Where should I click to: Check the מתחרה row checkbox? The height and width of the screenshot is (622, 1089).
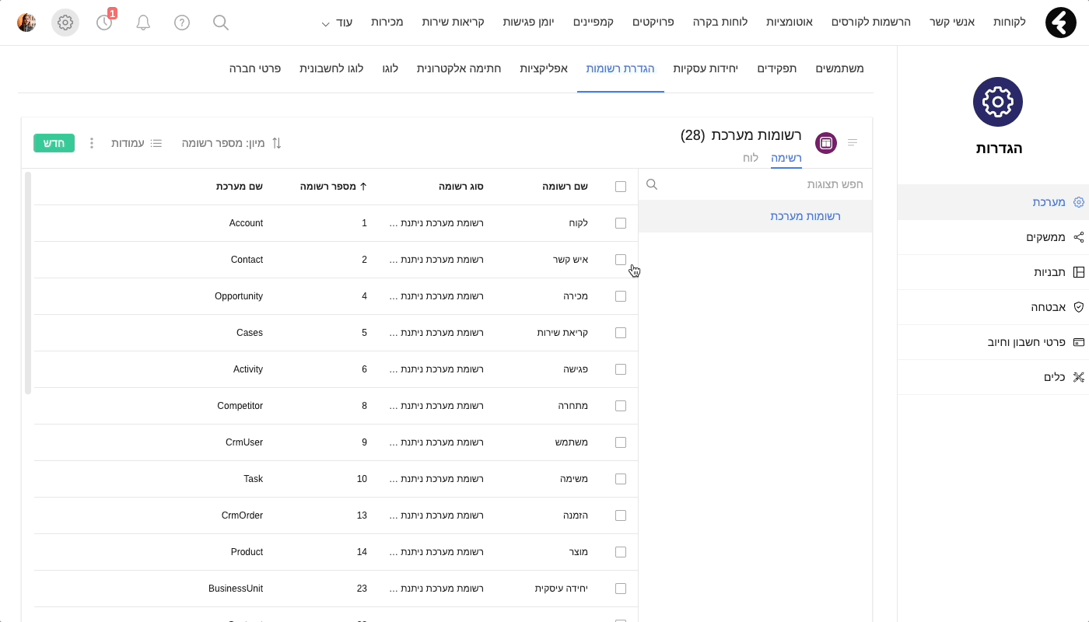pos(621,406)
